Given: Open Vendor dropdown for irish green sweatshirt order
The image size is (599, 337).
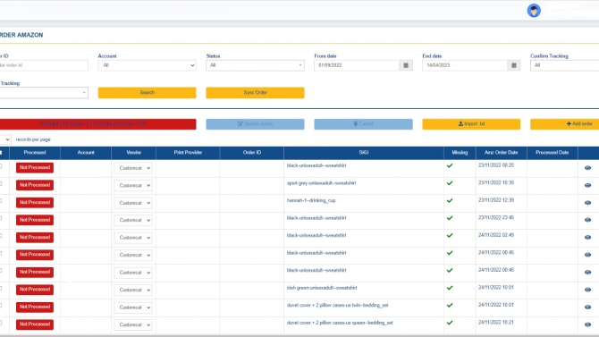Looking at the screenshot, I should coord(133,290).
